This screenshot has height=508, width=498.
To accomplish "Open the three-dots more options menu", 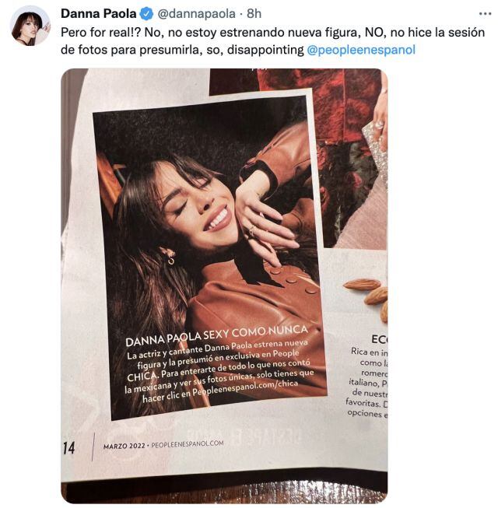I will coord(485,14).
